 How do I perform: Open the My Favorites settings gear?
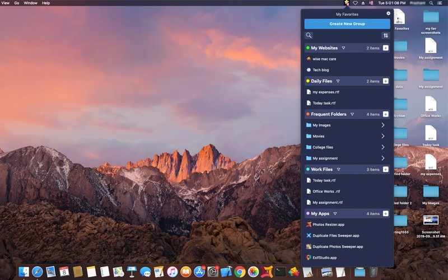click(389, 13)
